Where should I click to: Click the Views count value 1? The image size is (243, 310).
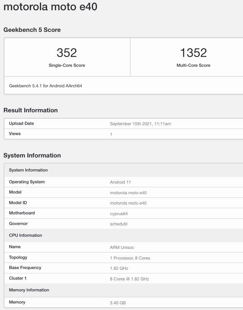point(111,134)
